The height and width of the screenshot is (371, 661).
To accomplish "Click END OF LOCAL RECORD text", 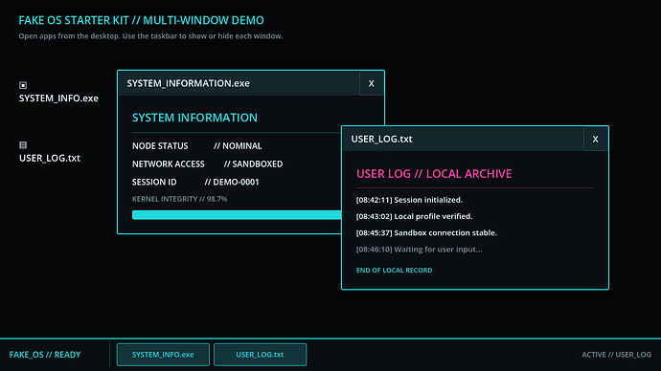I will (x=394, y=270).
